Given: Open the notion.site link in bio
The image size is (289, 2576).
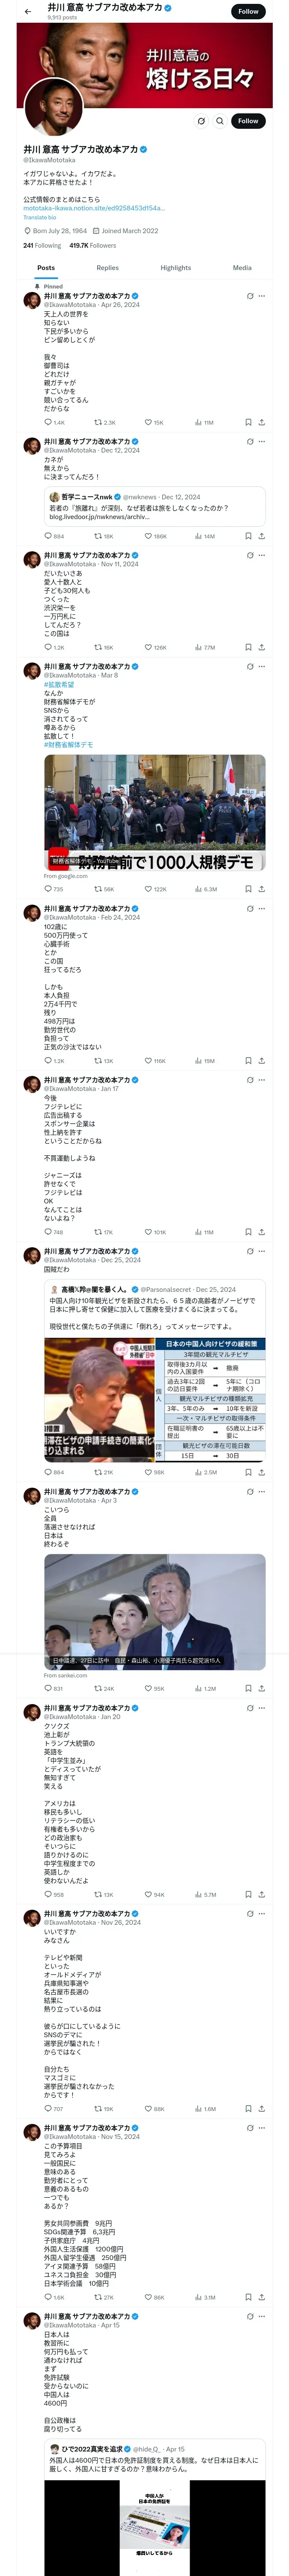Looking at the screenshot, I should (94, 208).
